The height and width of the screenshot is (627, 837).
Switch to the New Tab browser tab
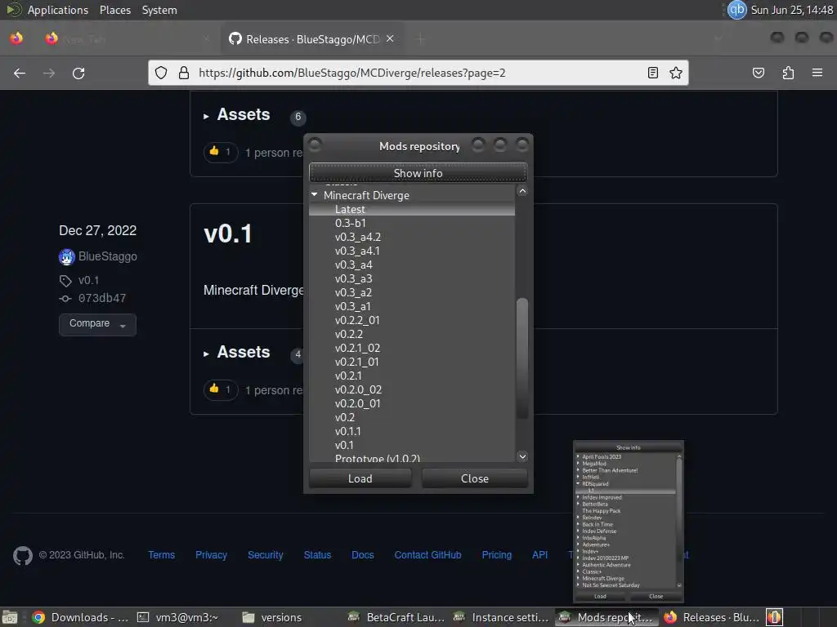pyautogui.click(x=128, y=39)
